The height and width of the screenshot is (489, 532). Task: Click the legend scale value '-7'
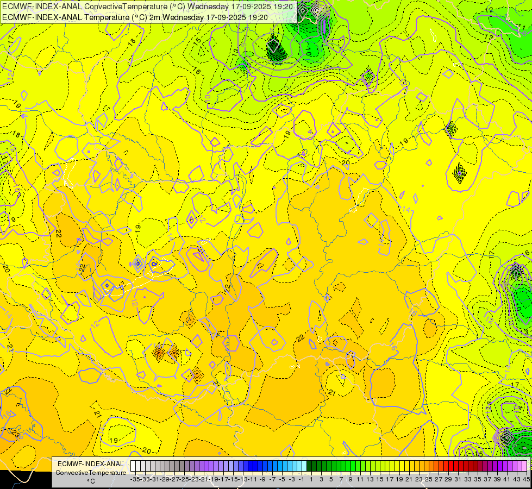point(272,480)
